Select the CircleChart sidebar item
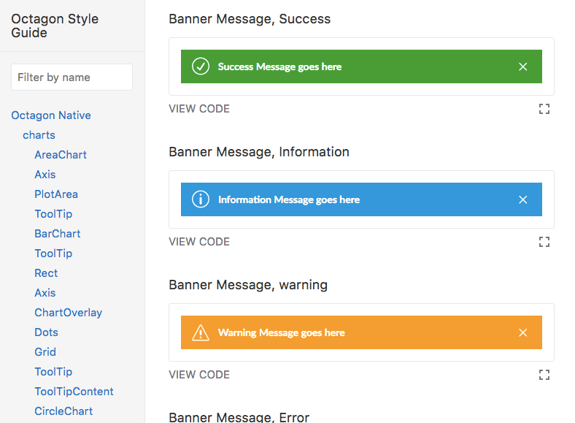Image resolution: width=575 pixels, height=423 pixels. (x=63, y=411)
